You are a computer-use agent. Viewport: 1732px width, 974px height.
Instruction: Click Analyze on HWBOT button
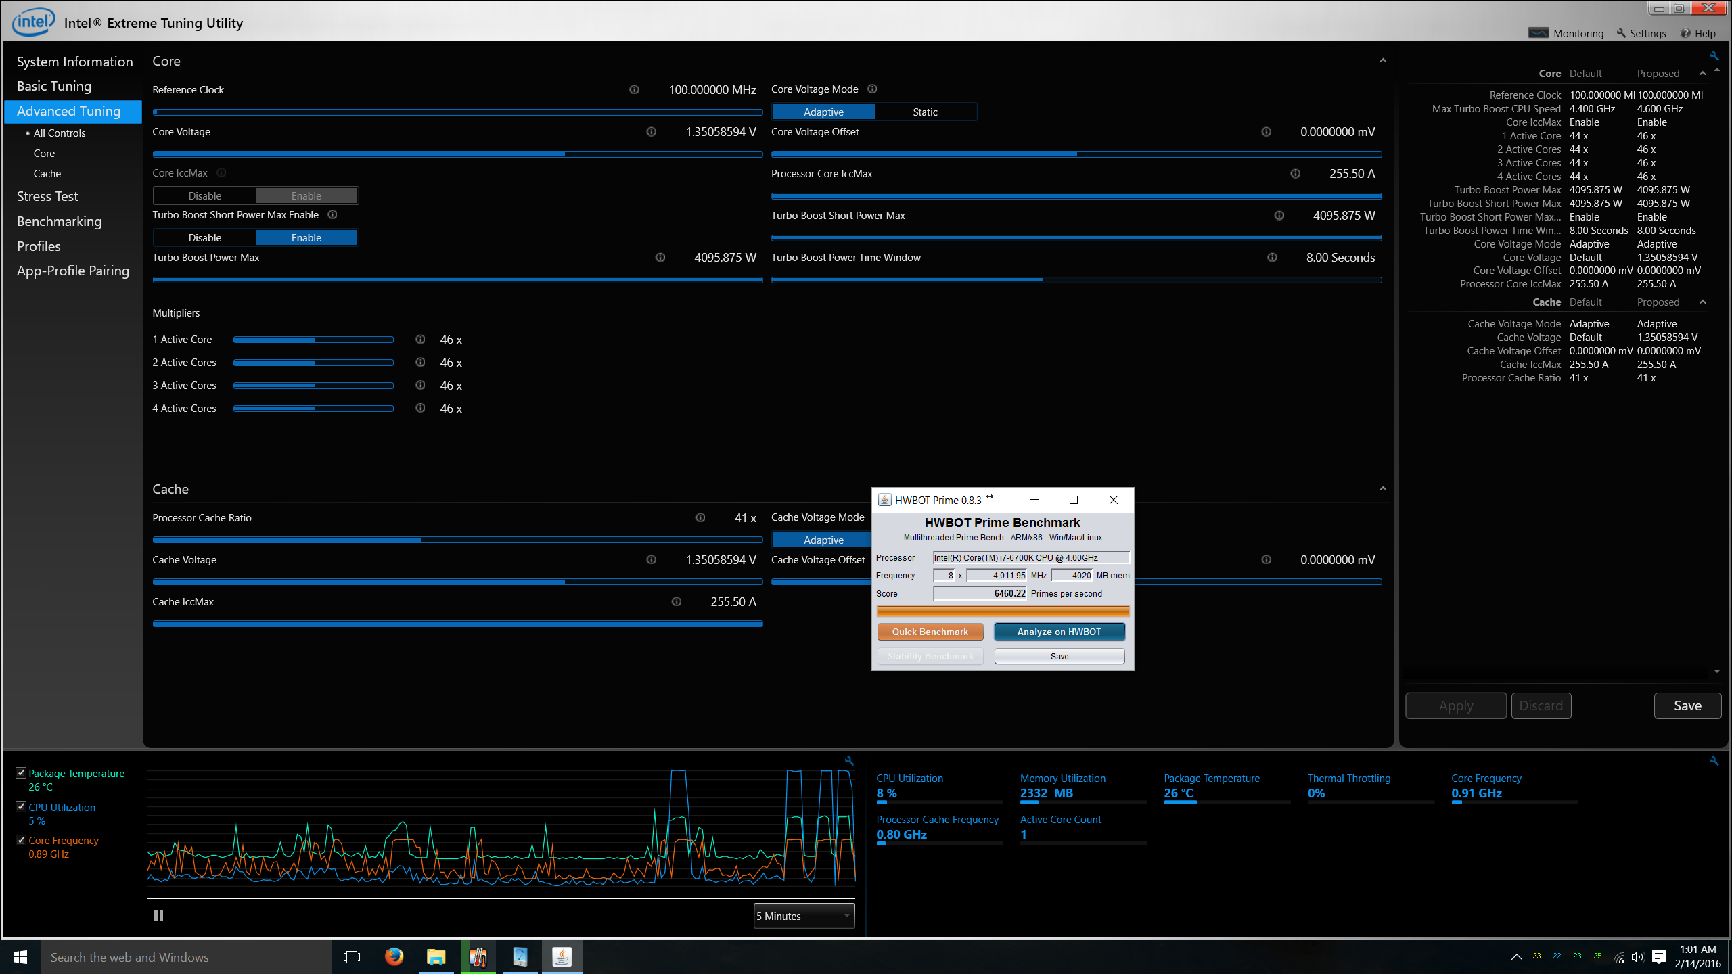pos(1059,632)
